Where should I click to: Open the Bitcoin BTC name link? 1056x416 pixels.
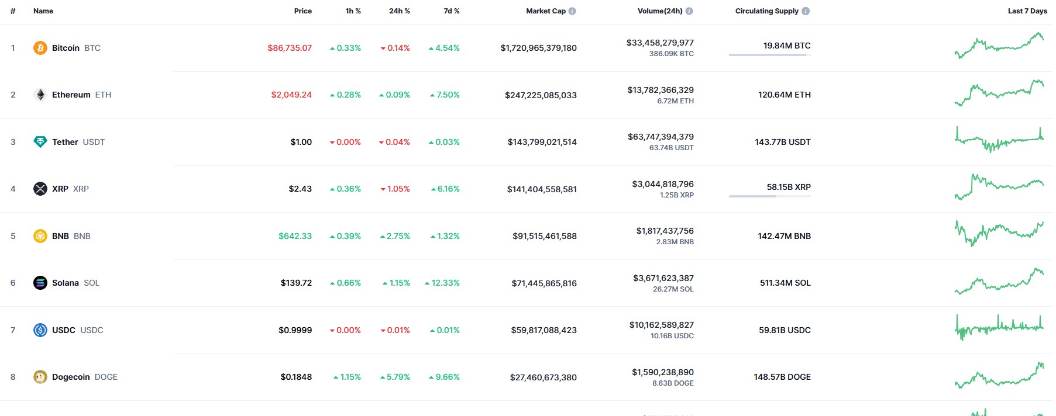point(76,48)
